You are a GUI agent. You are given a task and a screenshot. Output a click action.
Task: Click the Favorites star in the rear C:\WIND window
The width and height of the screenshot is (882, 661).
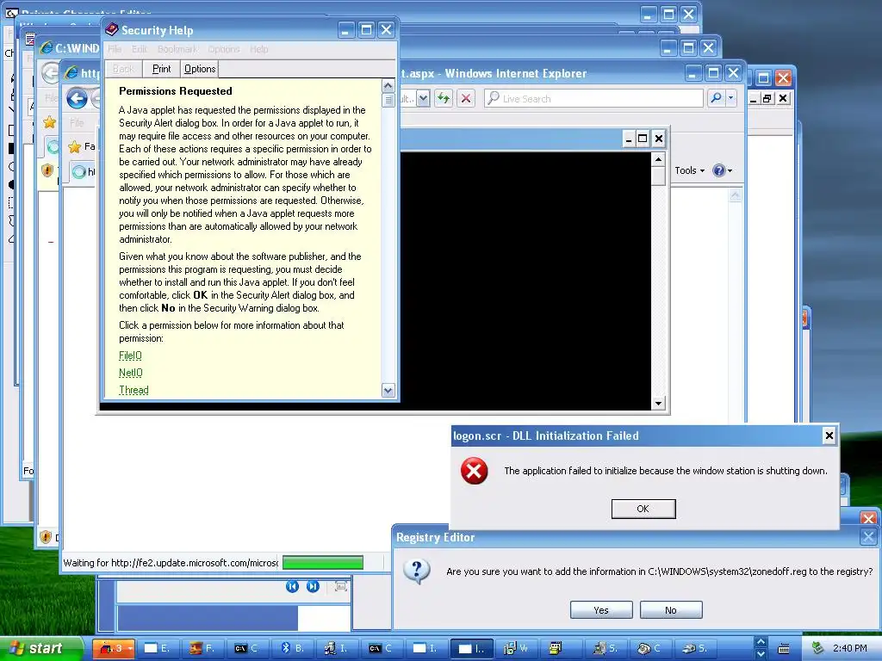click(x=49, y=122)
